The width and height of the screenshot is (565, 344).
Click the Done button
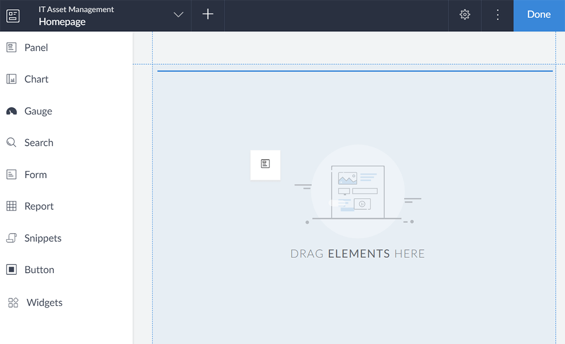point(538,14)
